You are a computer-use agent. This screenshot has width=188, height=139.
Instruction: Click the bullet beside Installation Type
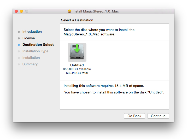coord(19,51)
